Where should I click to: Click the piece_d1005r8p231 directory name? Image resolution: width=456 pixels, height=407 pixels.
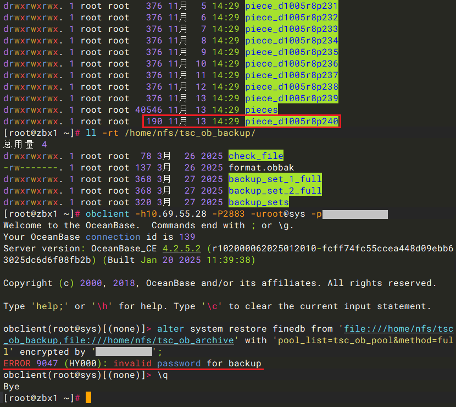click(291, 6)
